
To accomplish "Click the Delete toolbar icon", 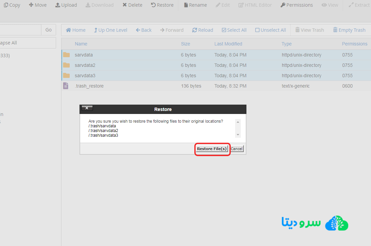I will click(132, 5).
